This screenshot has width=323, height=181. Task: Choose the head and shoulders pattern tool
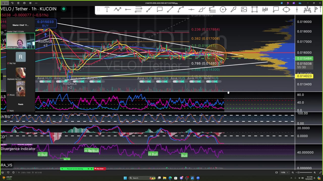click(x=307, y=10)
